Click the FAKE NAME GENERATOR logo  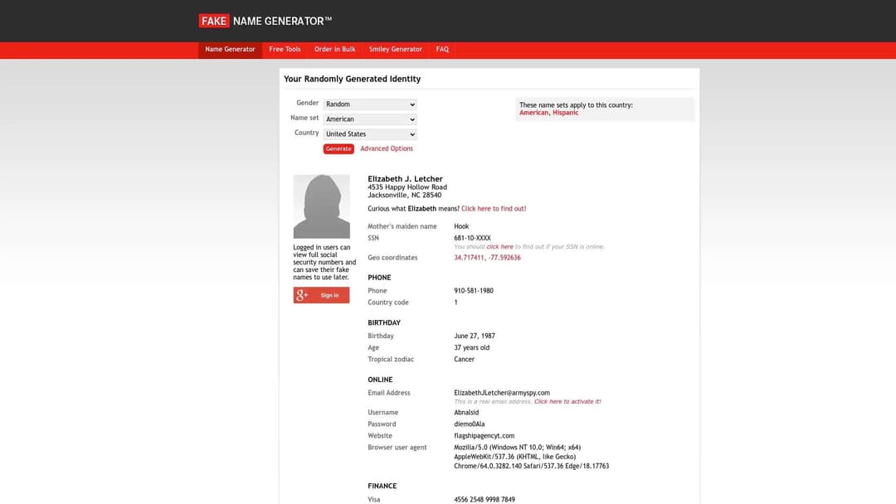point(264,20)
